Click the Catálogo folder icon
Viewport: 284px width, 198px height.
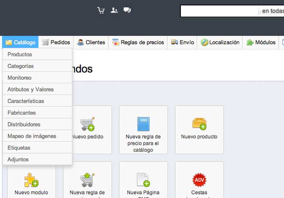tap(8, 42)
